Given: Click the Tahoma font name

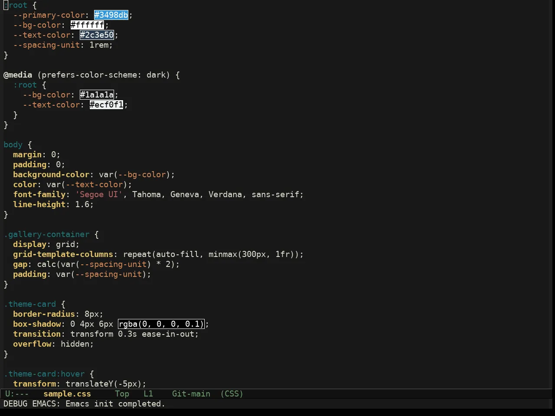Looking at the screenshot, I should tap(147, 195).
